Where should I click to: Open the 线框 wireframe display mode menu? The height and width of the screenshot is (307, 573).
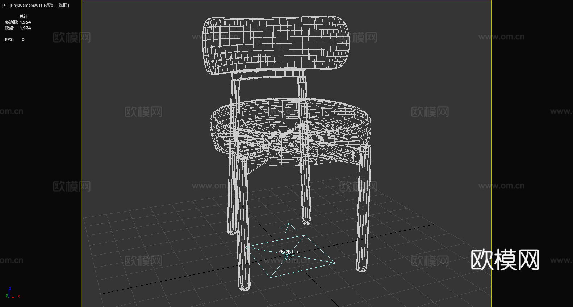coord(63,5)
